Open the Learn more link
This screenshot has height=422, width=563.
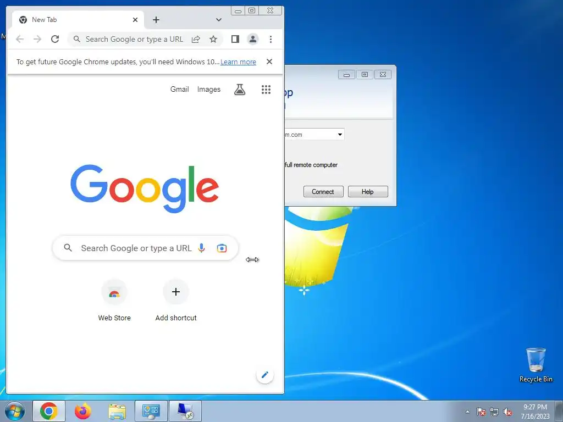pos(238,62)
